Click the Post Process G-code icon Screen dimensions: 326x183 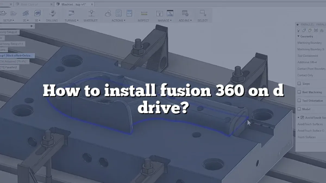click(119, 13)
